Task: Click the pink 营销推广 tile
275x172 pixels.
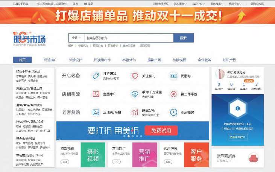Action: (x=145, y=155)
